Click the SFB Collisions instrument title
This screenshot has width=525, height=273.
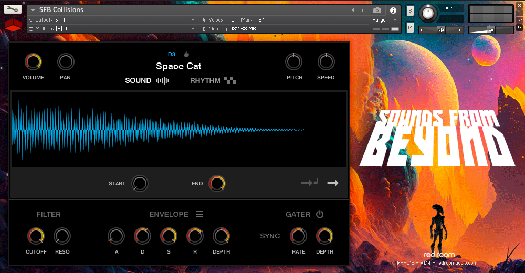click(x=61, y=10)
